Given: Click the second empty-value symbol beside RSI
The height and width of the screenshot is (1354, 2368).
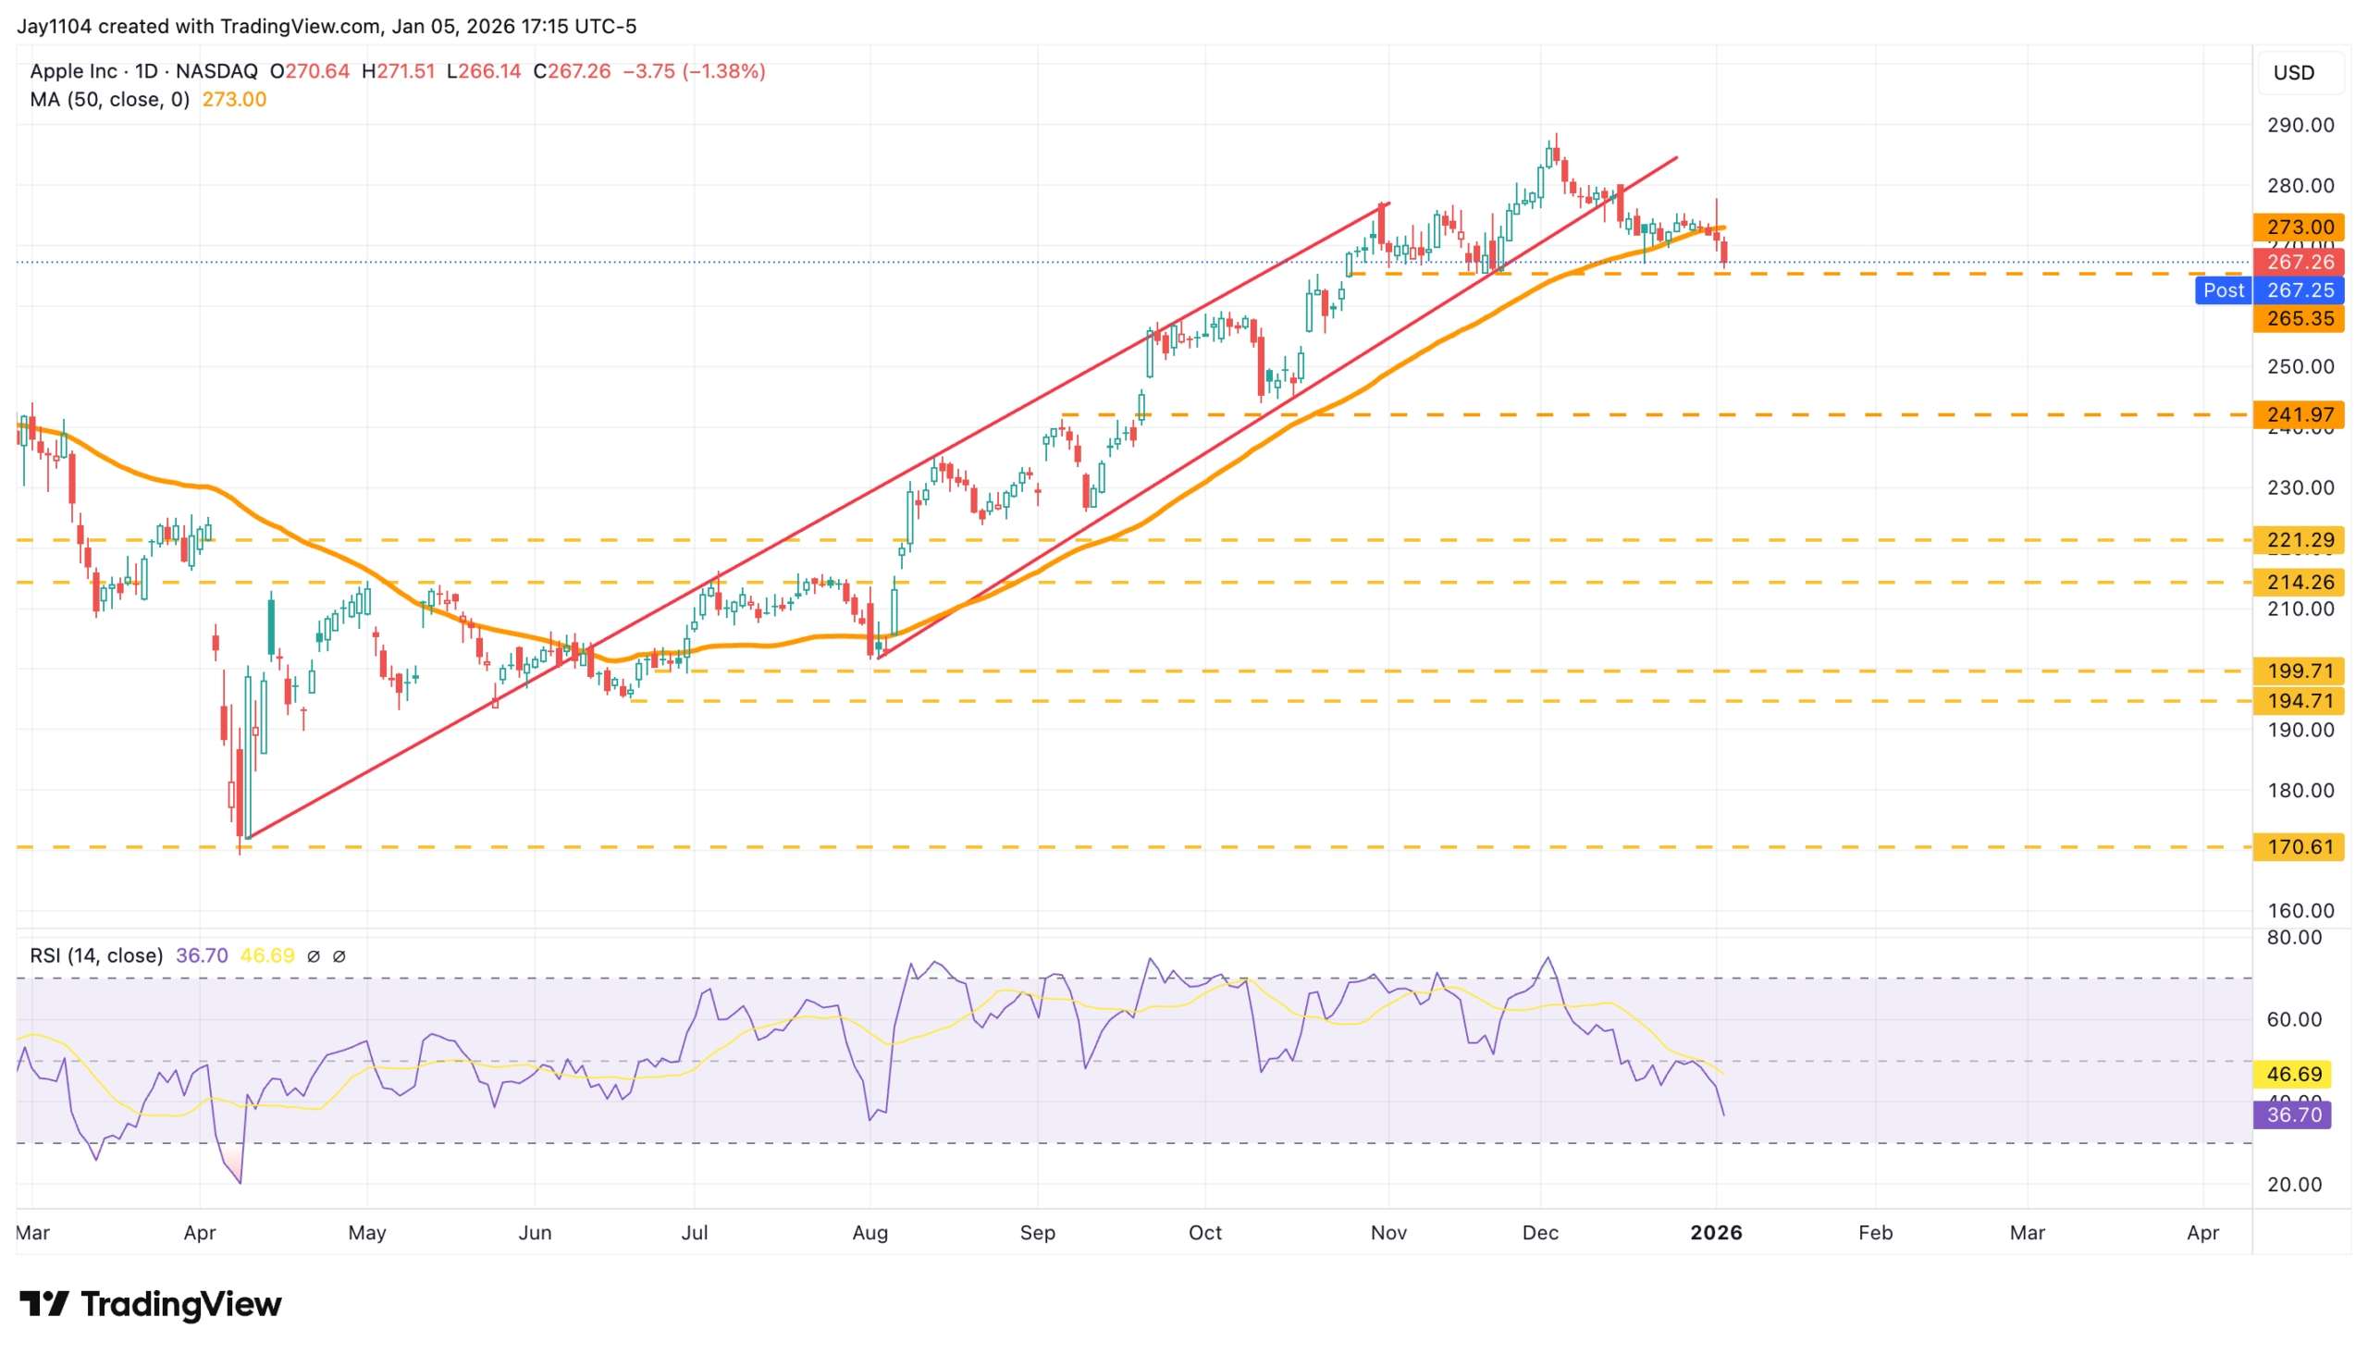Looking at the screenshot, I should coord(339,956).
